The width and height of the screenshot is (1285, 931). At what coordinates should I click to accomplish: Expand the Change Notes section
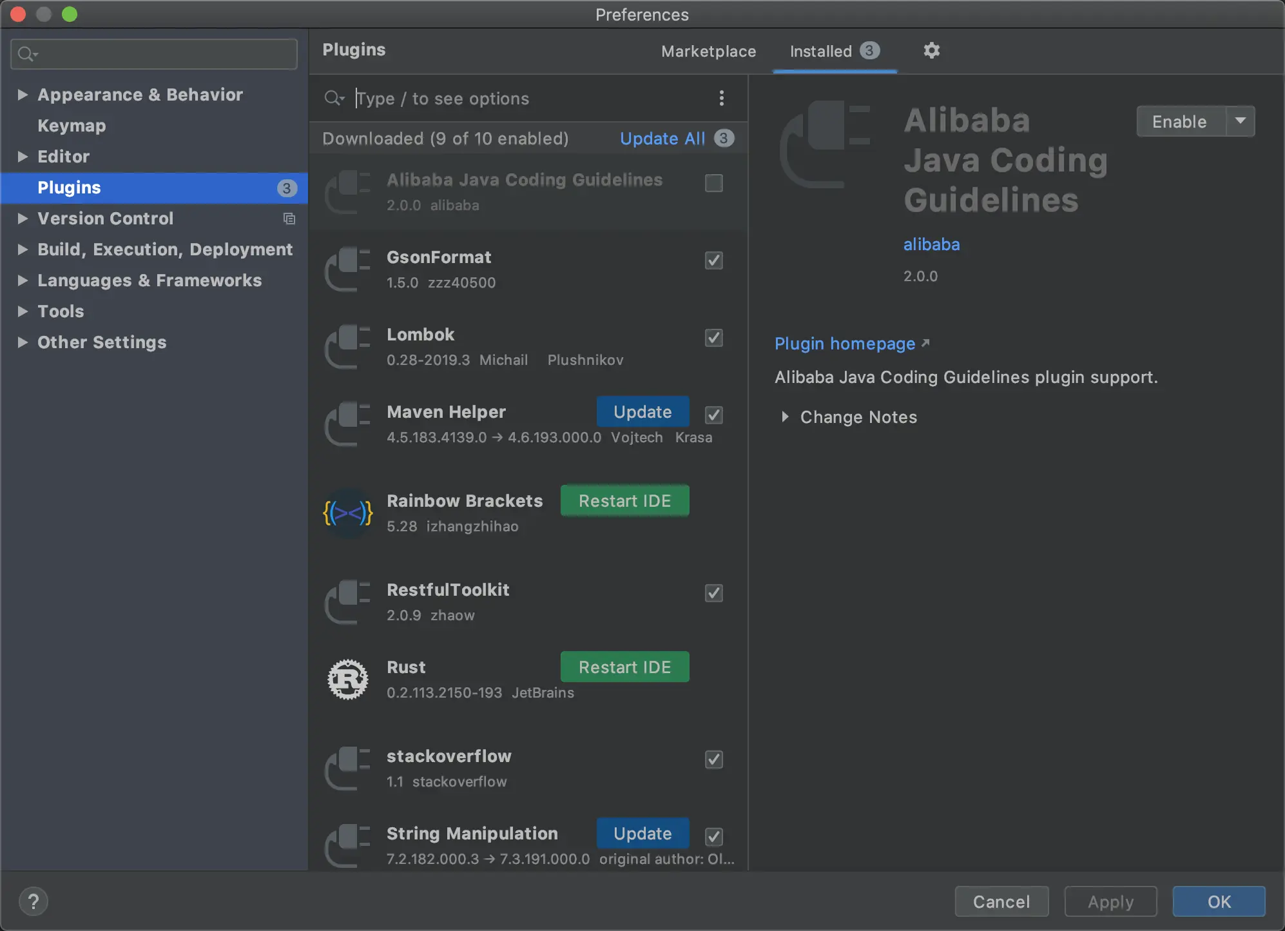[x=785, y=417]
